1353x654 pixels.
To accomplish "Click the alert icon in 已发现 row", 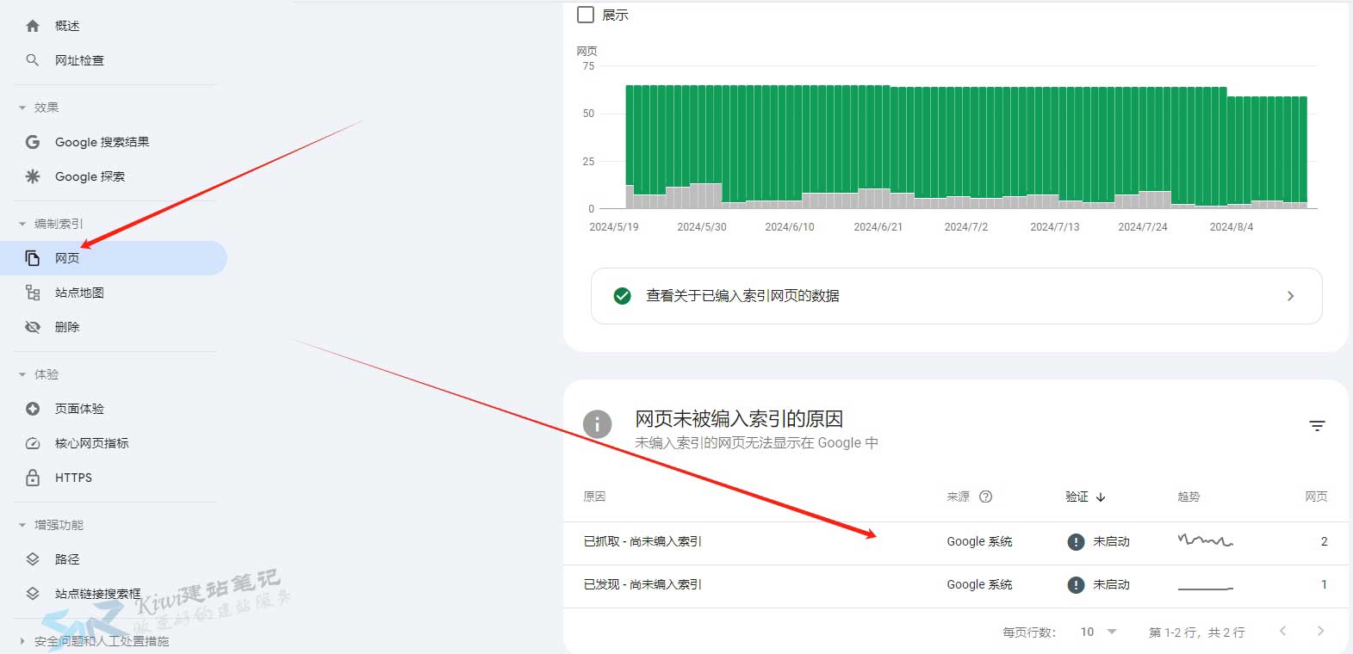I will click(1076, 585).
